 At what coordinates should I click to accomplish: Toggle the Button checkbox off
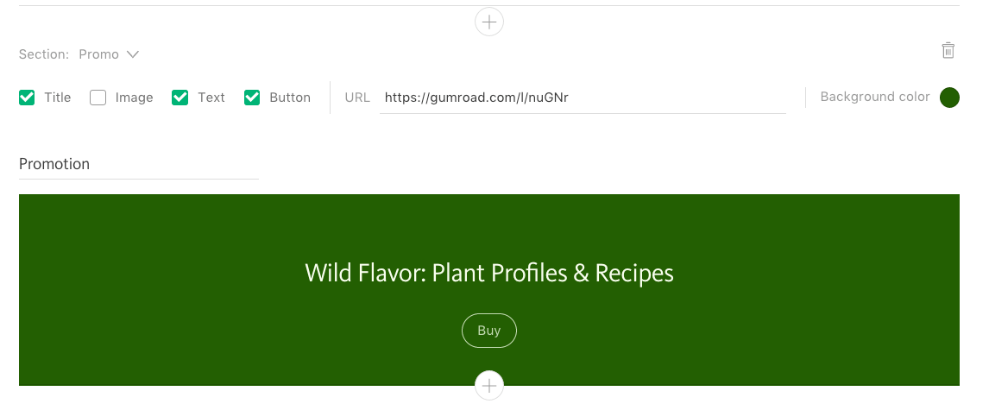point(252,98)
